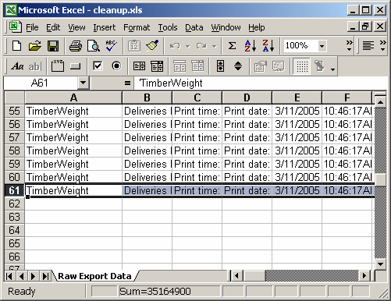
Task: Open the Insert menu
Action: tap(105, 27)
